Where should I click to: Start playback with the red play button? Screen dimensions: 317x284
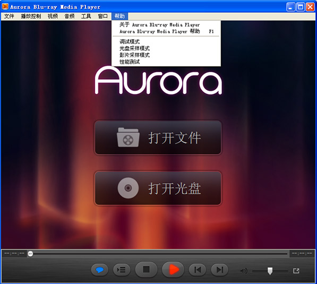(x=173, y=270)
